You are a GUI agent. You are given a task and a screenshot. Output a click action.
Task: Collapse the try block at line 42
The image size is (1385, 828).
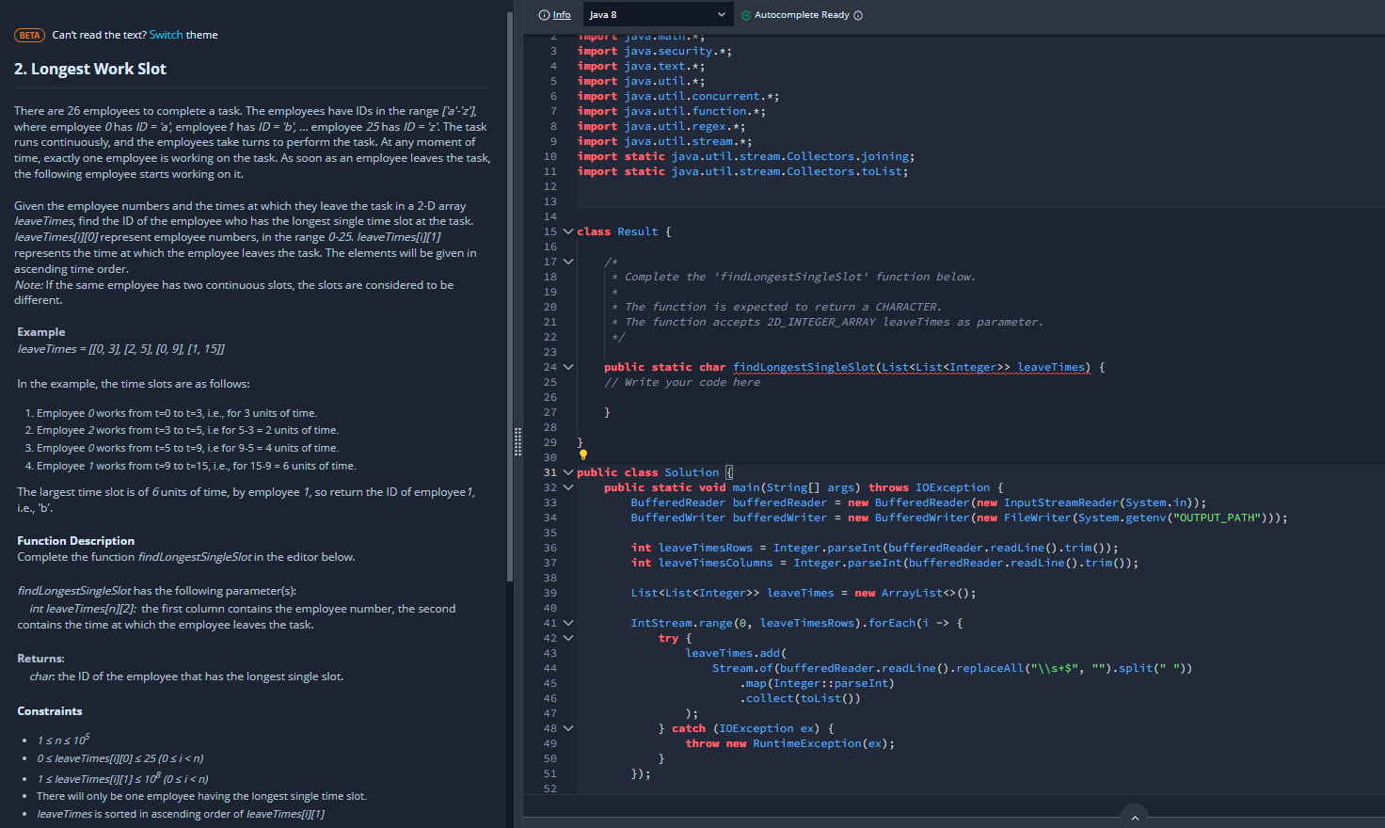tap(567, 637)
